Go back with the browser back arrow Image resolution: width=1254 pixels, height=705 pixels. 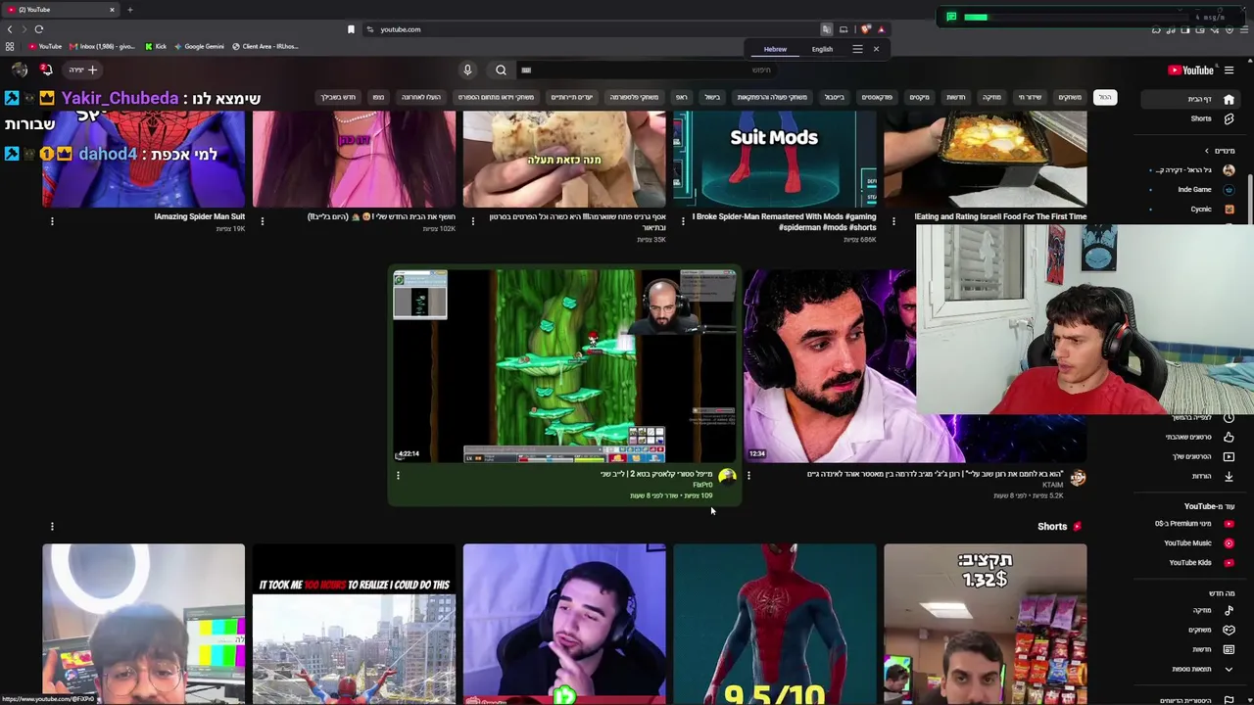pyautogui.click(x=10, y=29)
